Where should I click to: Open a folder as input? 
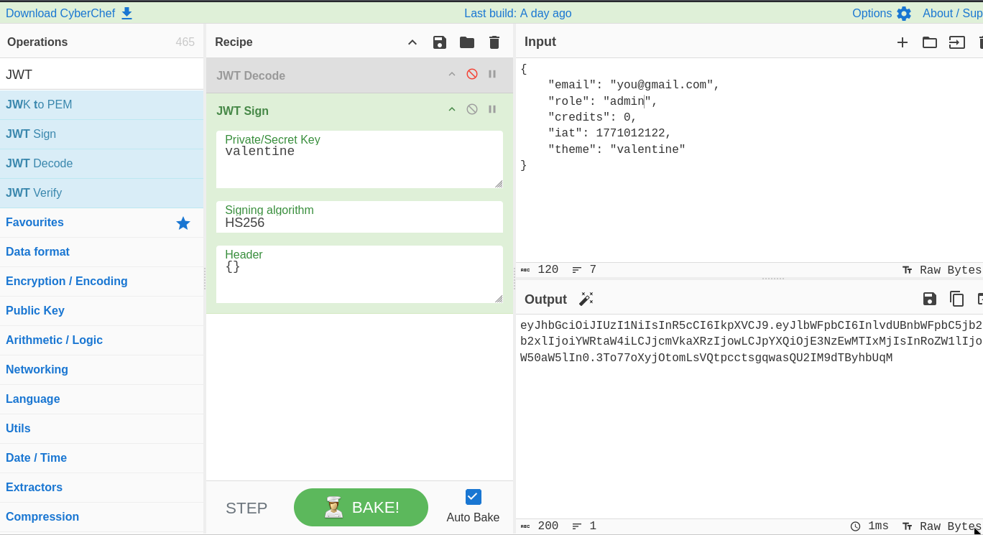coord(930,42)
